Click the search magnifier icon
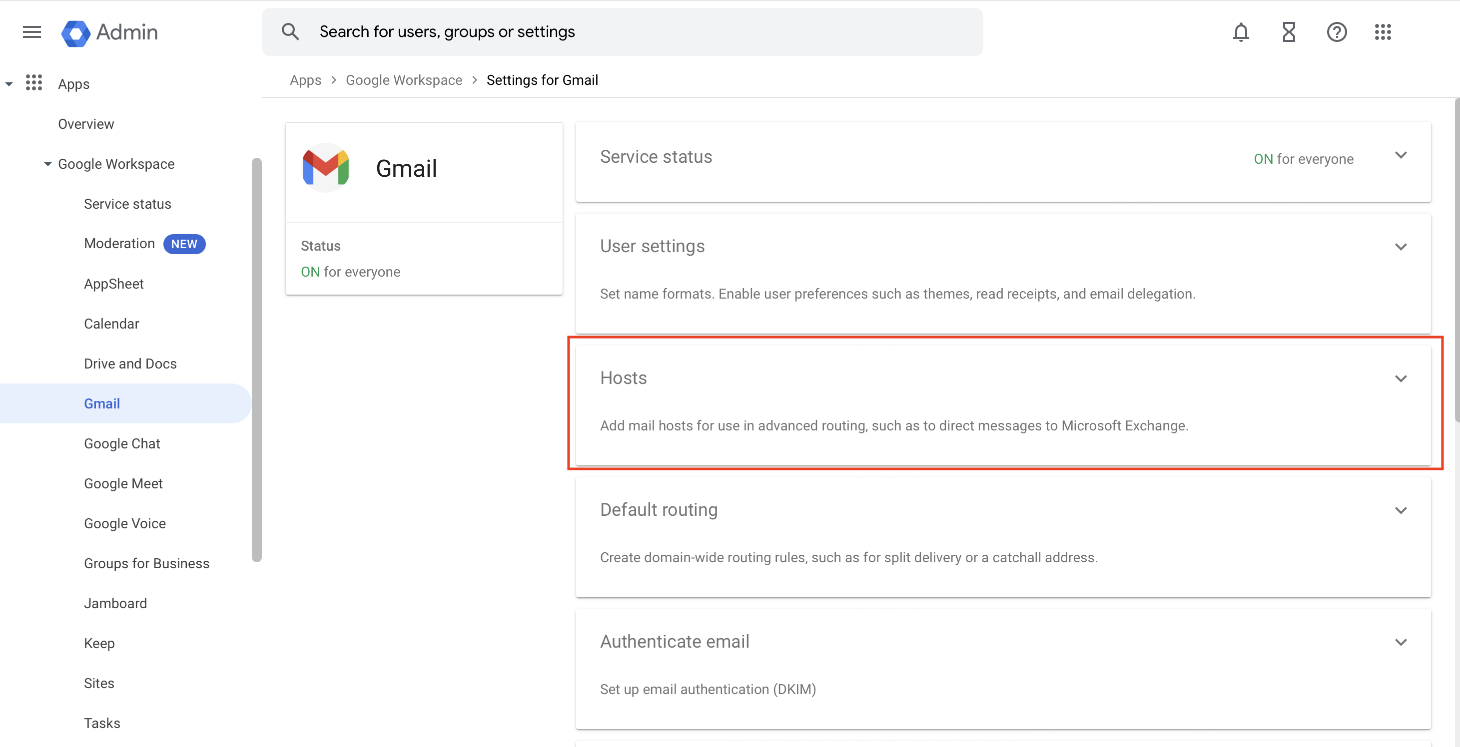 (x=290, y=32)
